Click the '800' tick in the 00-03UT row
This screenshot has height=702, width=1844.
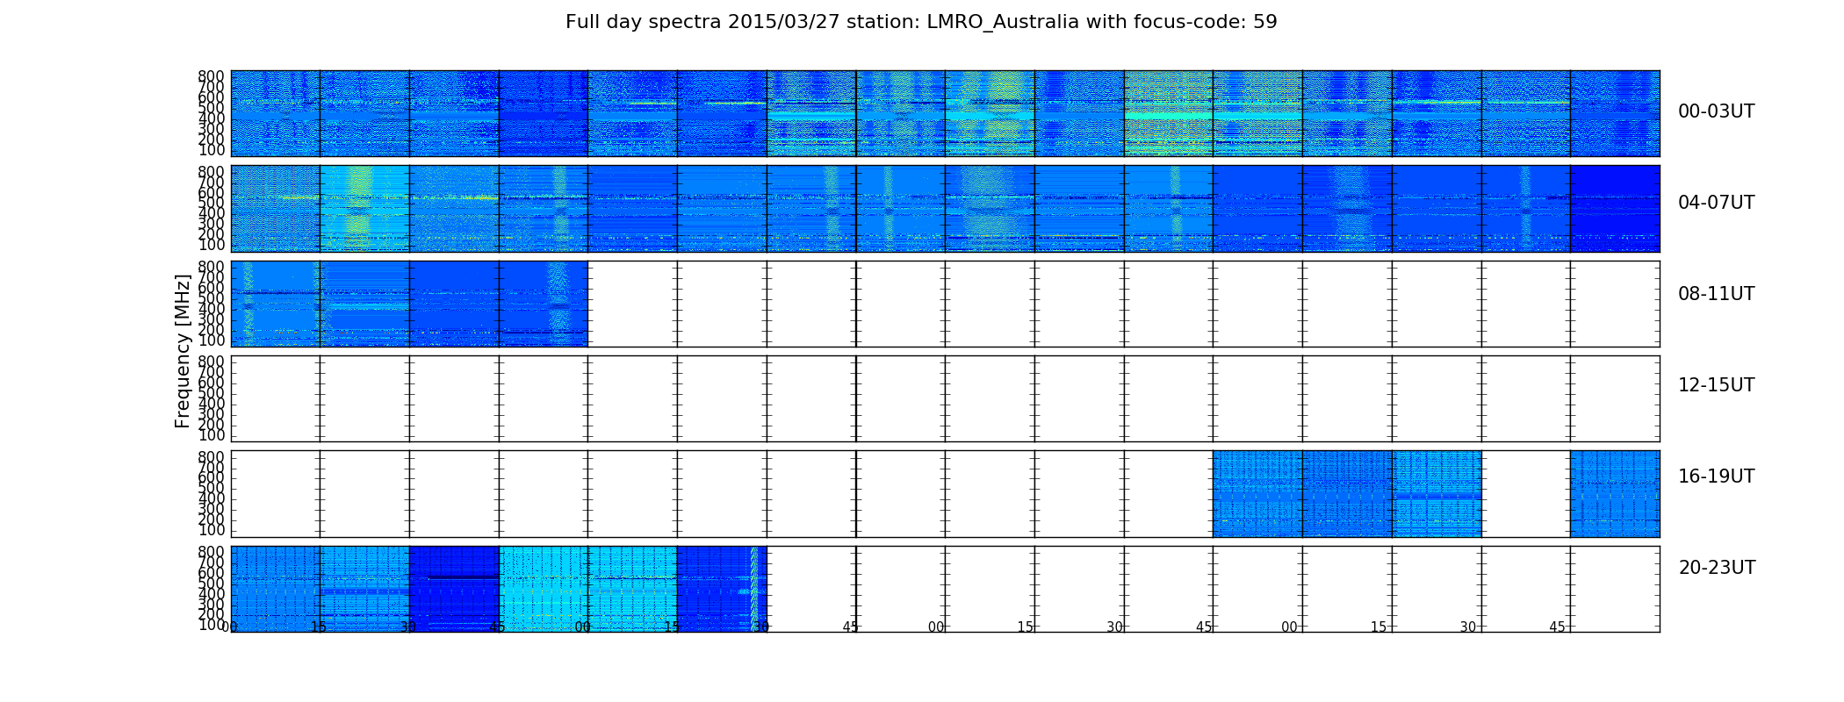point(211,75)
